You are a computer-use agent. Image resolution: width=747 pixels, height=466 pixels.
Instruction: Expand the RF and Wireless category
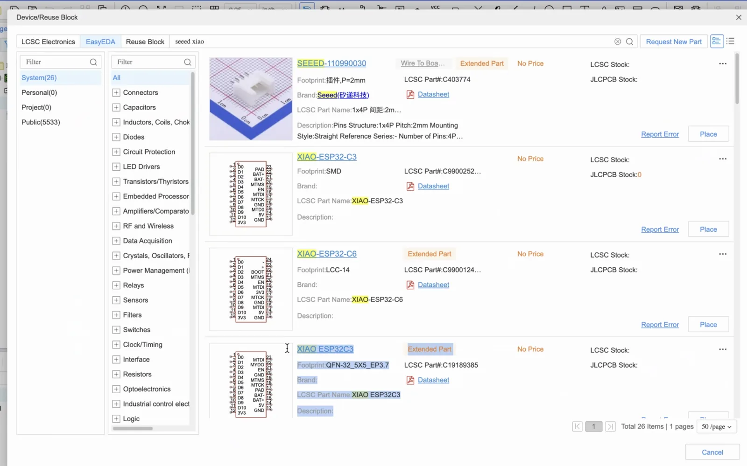click(x=116, y=226)
